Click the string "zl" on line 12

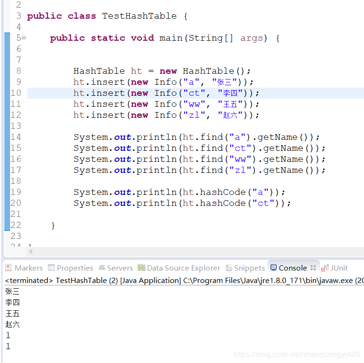[194, 115]
